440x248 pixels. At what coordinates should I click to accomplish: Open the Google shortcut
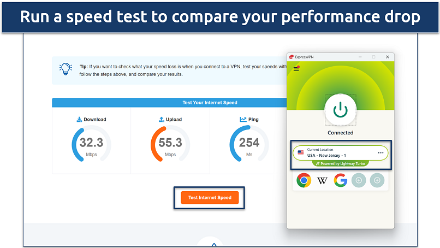click(x=341, y=180)
